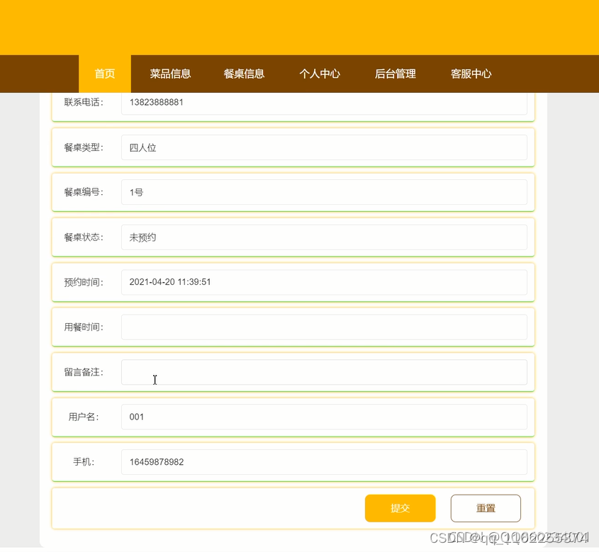The image size is (599, 552).
Task: Click the 手机 field with 16459878982
Action: coord(324,462)
